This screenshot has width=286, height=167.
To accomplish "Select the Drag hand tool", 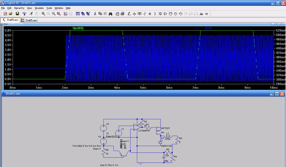I will (175, 14).
